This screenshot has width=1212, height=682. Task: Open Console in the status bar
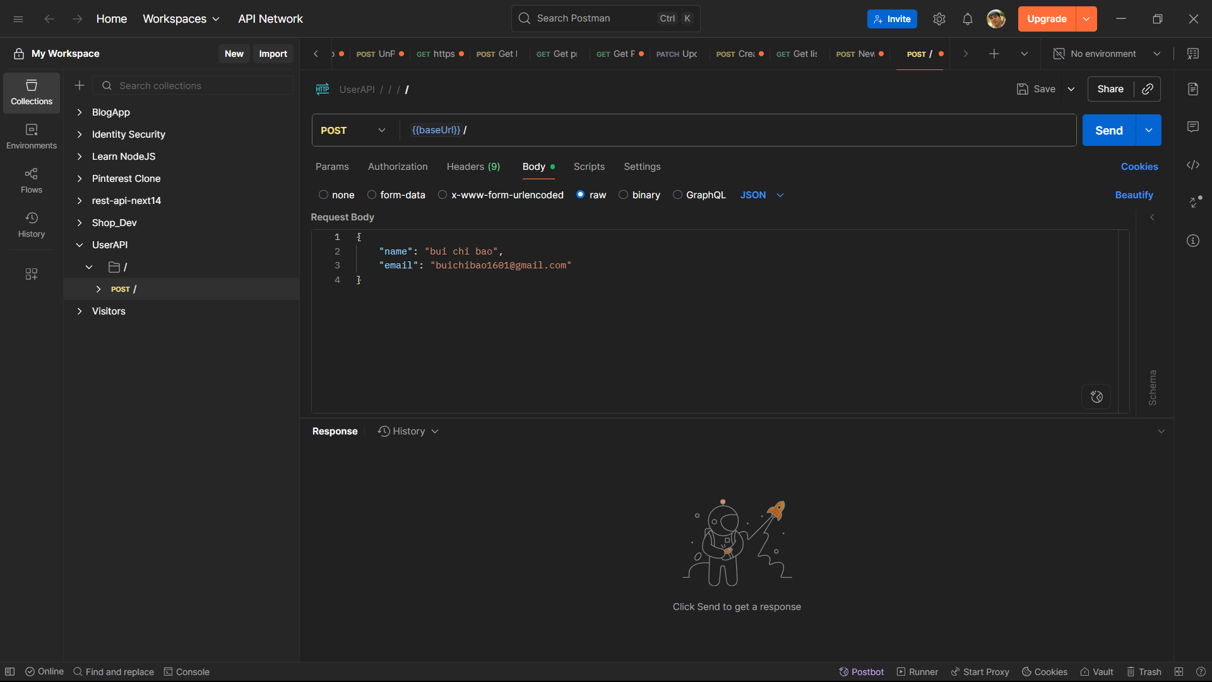coord(187,672)
